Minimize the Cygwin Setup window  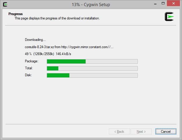coord(155,3)
